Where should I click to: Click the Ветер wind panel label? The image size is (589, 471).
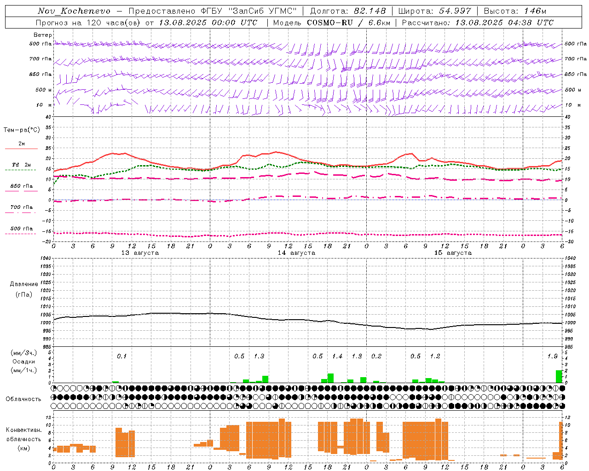tap(43, 35)
